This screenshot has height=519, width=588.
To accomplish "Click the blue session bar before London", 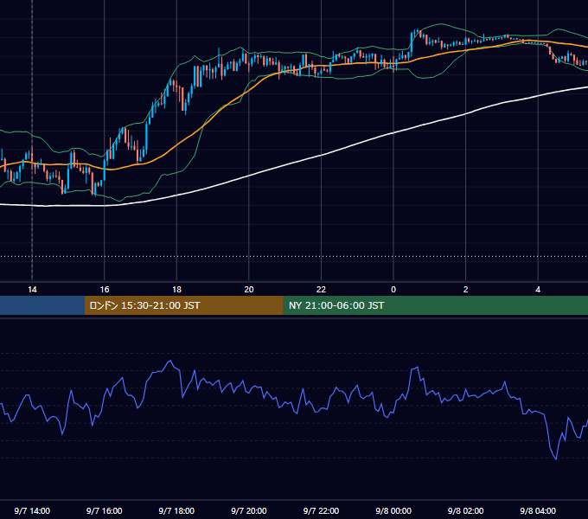I will 42,305.
